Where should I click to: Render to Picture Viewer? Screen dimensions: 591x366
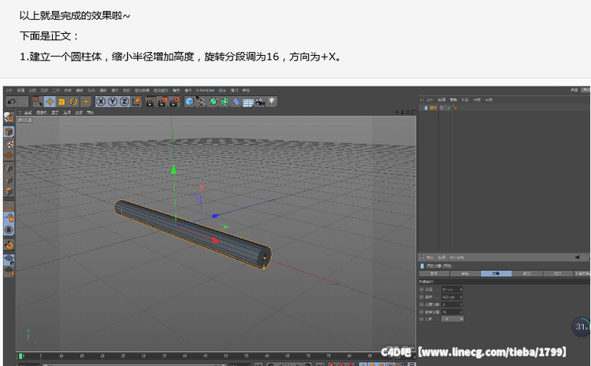[x=162, y=102]
